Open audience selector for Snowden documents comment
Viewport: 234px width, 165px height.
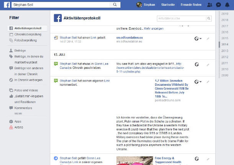pos(198,82)
